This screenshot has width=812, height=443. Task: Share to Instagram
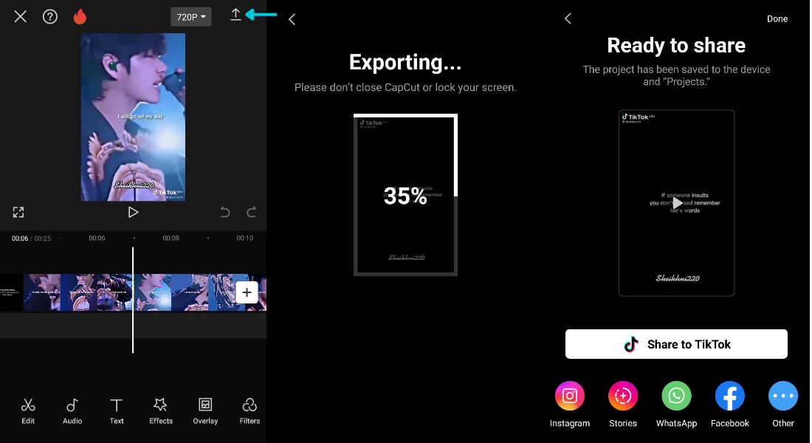pyautogui.click(x=570, y=405)
